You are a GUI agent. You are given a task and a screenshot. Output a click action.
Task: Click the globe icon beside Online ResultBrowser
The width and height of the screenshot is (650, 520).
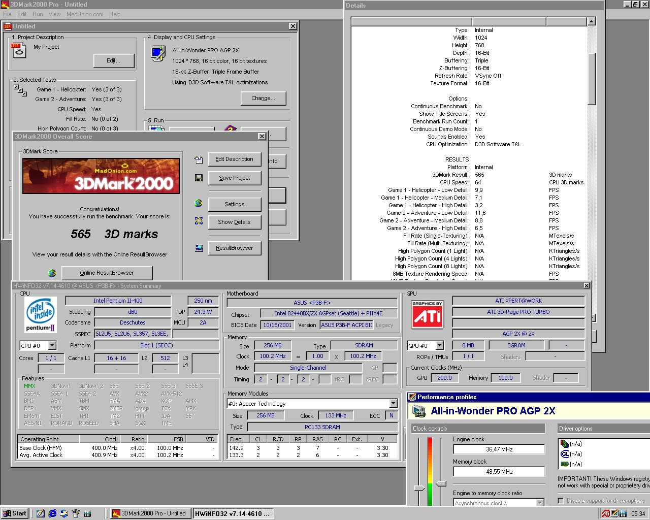(x=52, y=273)
